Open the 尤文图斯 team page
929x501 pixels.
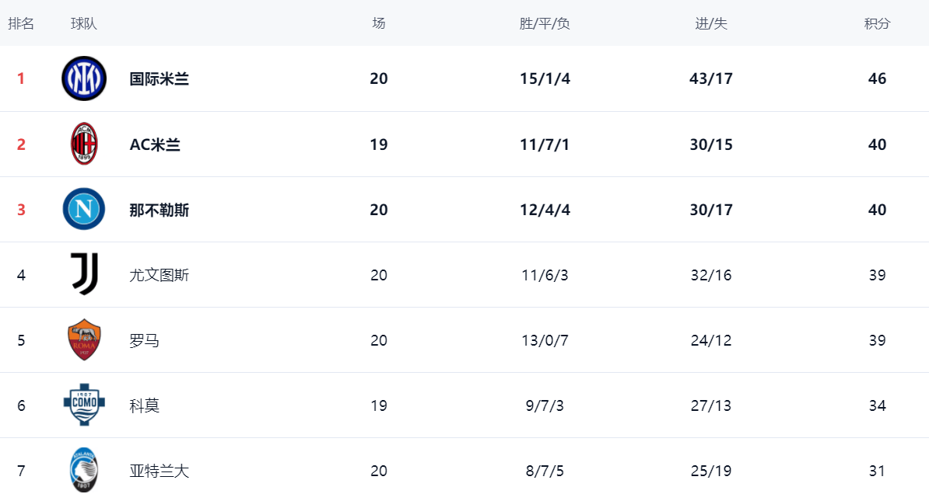click(159, 275)
